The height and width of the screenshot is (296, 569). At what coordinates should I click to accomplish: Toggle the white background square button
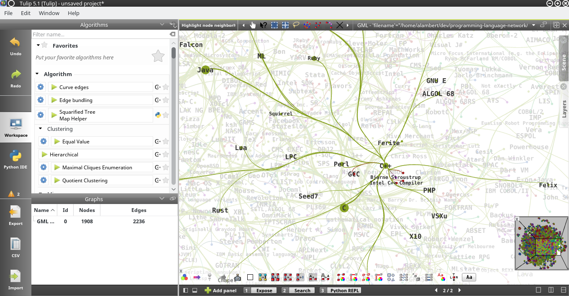(x=250, y=277)
